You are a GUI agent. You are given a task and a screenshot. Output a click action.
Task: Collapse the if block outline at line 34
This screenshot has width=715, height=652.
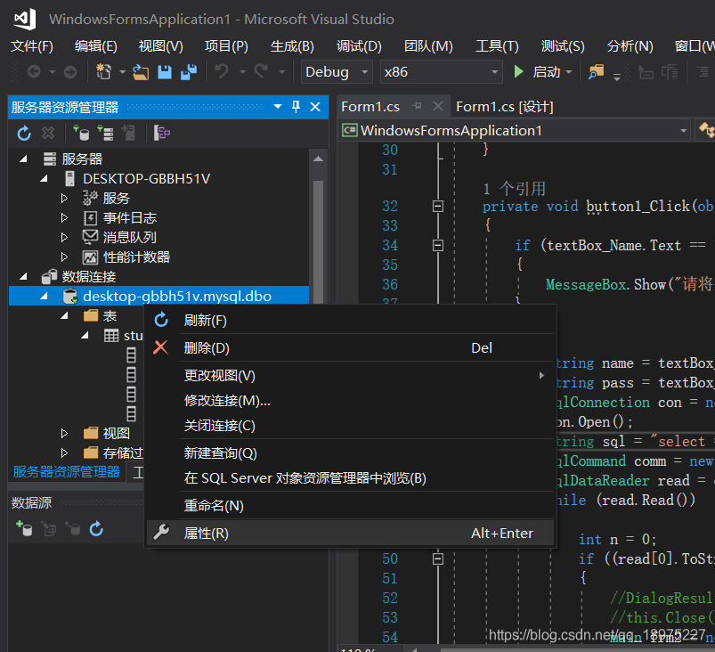click(x=438, y=246)
